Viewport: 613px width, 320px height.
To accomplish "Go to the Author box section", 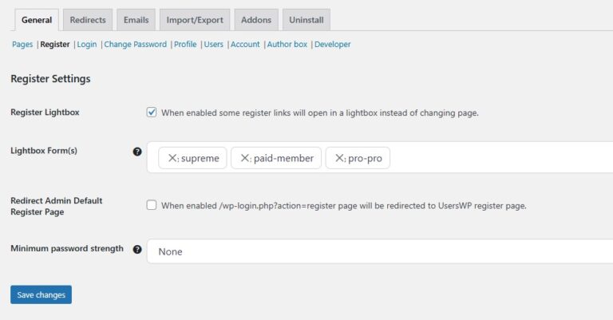I will coord(287,44).
